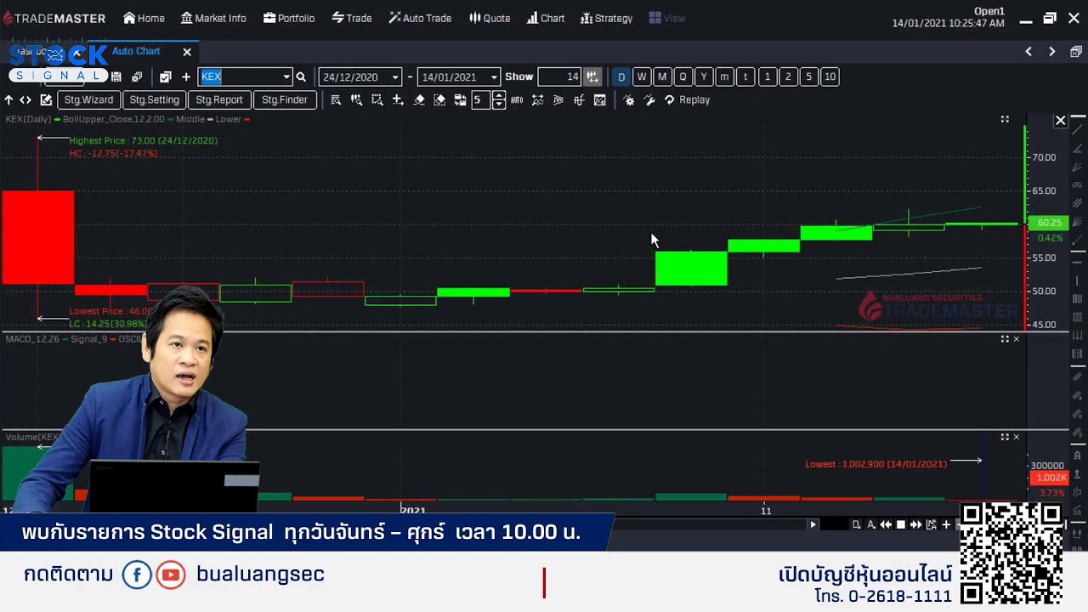Open the Chart menu
Viewport: 1088px width, 612px height.
(x=545, y=18)
